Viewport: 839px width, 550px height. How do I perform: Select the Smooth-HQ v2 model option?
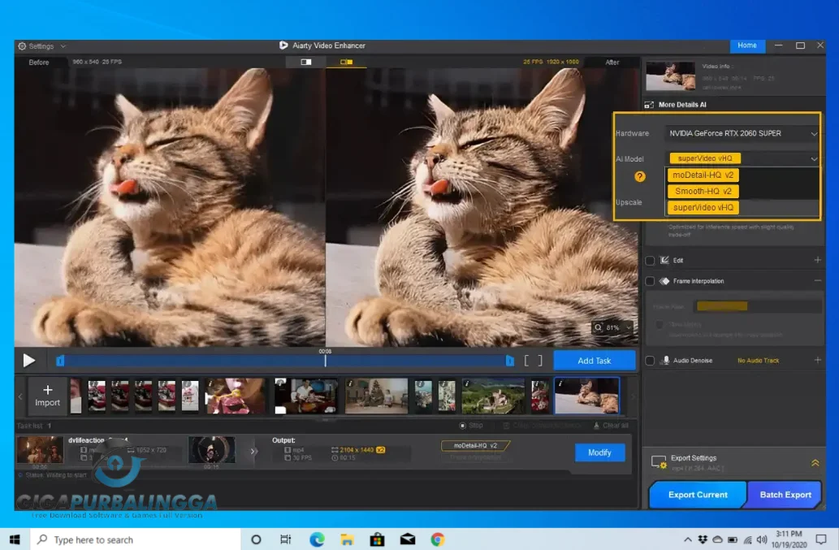pos(703,191)
